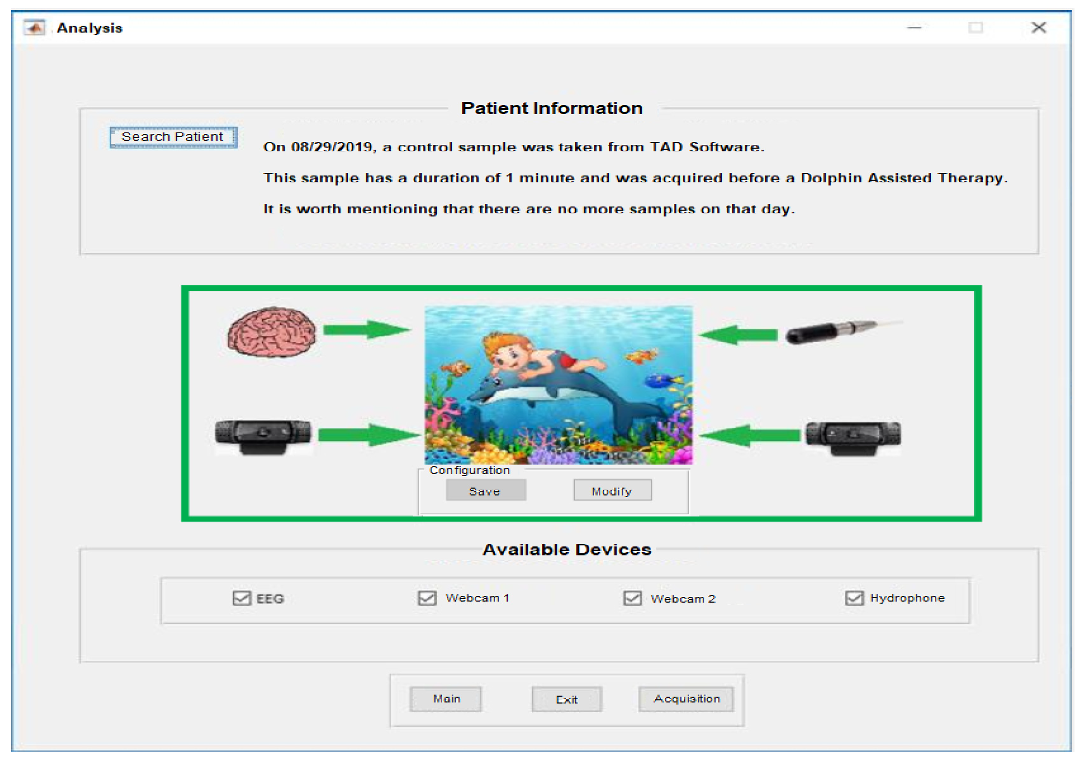The image size is (1085, 765).
Task: Click the line mentioning Dolphin Assisted Therapy
Action: 635,178
